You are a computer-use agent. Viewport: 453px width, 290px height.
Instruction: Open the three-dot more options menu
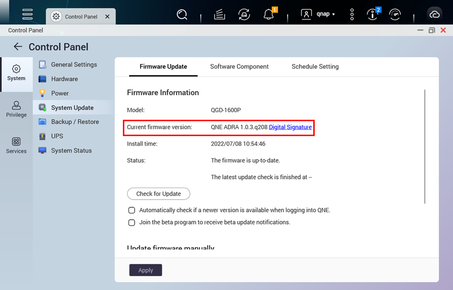click(x=352, y=14)
